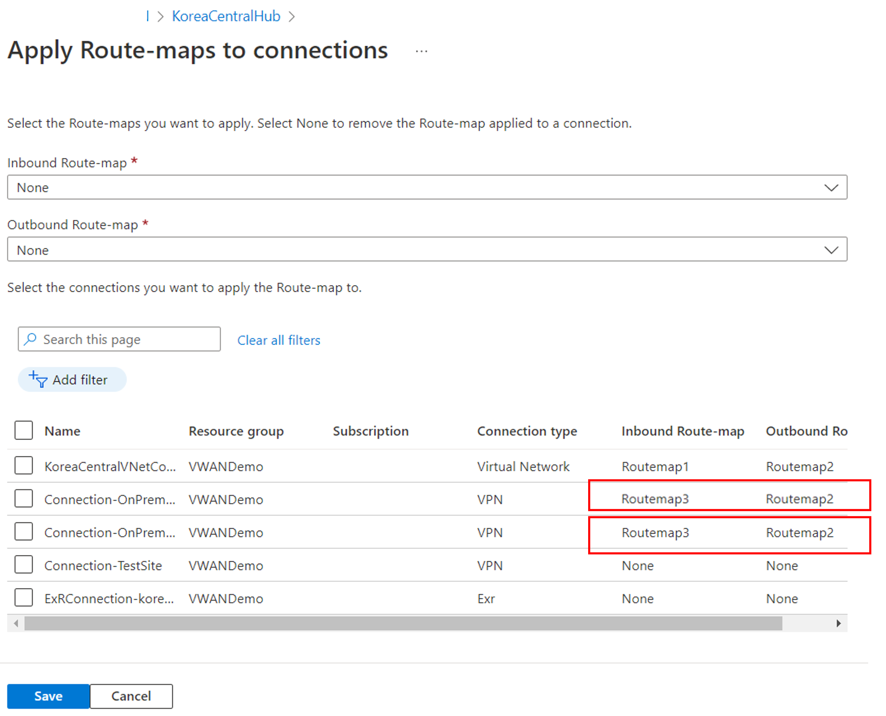Click Routemap2 in the KoreaCentralVNetCo... row
This screenshot has height=716, width=886.
(800, 467)
